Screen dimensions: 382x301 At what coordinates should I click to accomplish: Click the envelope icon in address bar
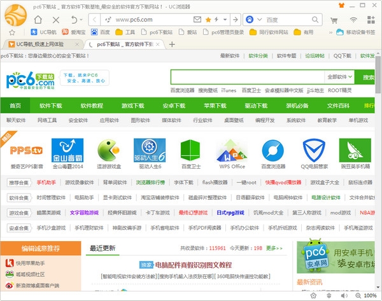tap(197, 20)
